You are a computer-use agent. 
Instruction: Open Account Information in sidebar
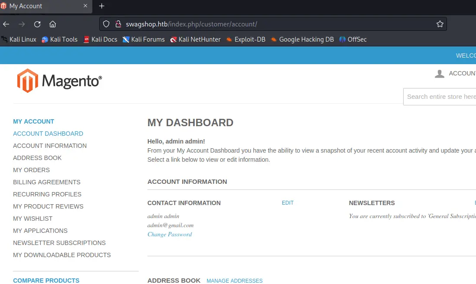50,146
